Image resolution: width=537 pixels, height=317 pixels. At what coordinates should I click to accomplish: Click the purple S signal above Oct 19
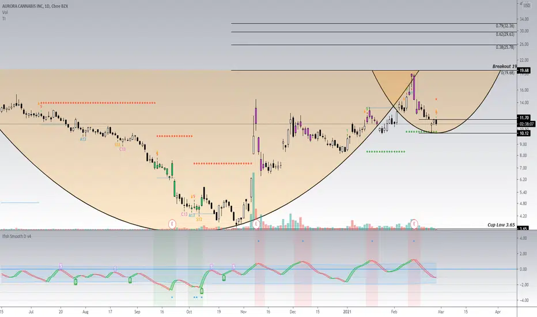tap(211, 266)
